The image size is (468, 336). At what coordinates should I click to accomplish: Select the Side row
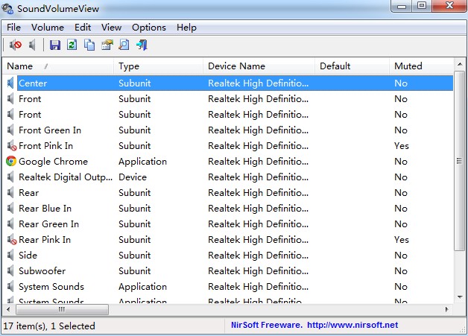228,255
